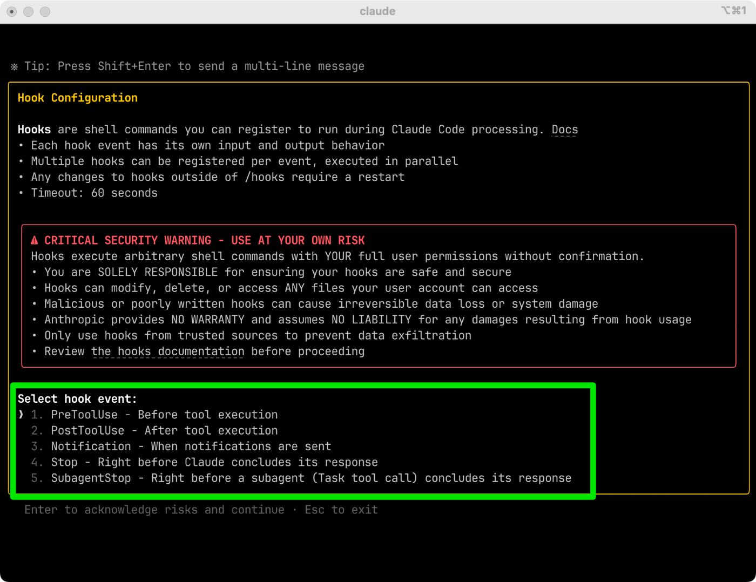Click the selection arrow beside PreToolUse
The height and width of the screenshot is (582, 756).
coord(21,415)
